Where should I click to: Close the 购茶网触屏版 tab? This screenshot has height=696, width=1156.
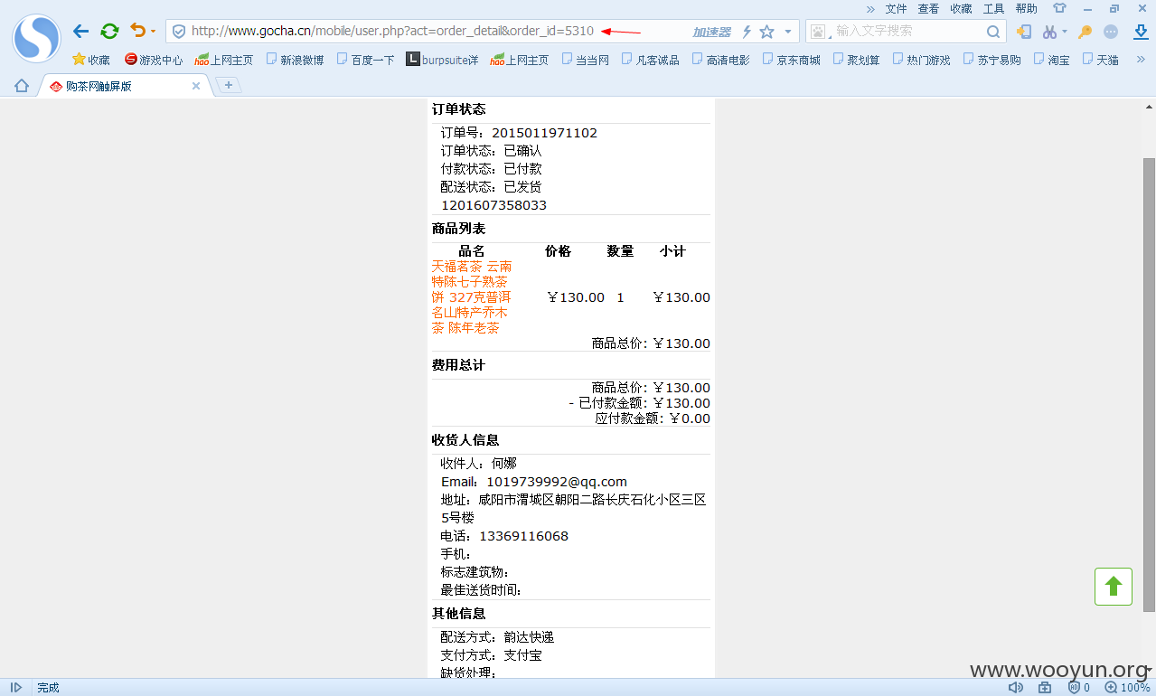[x=196, y=86]
